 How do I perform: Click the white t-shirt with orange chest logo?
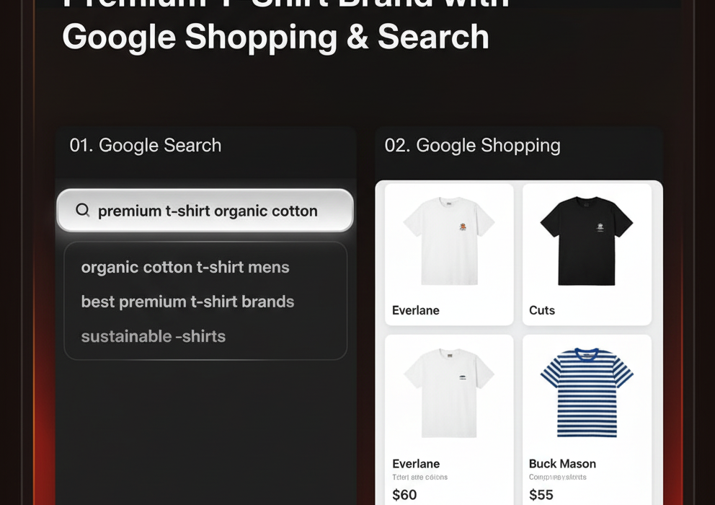pos(448,240)
